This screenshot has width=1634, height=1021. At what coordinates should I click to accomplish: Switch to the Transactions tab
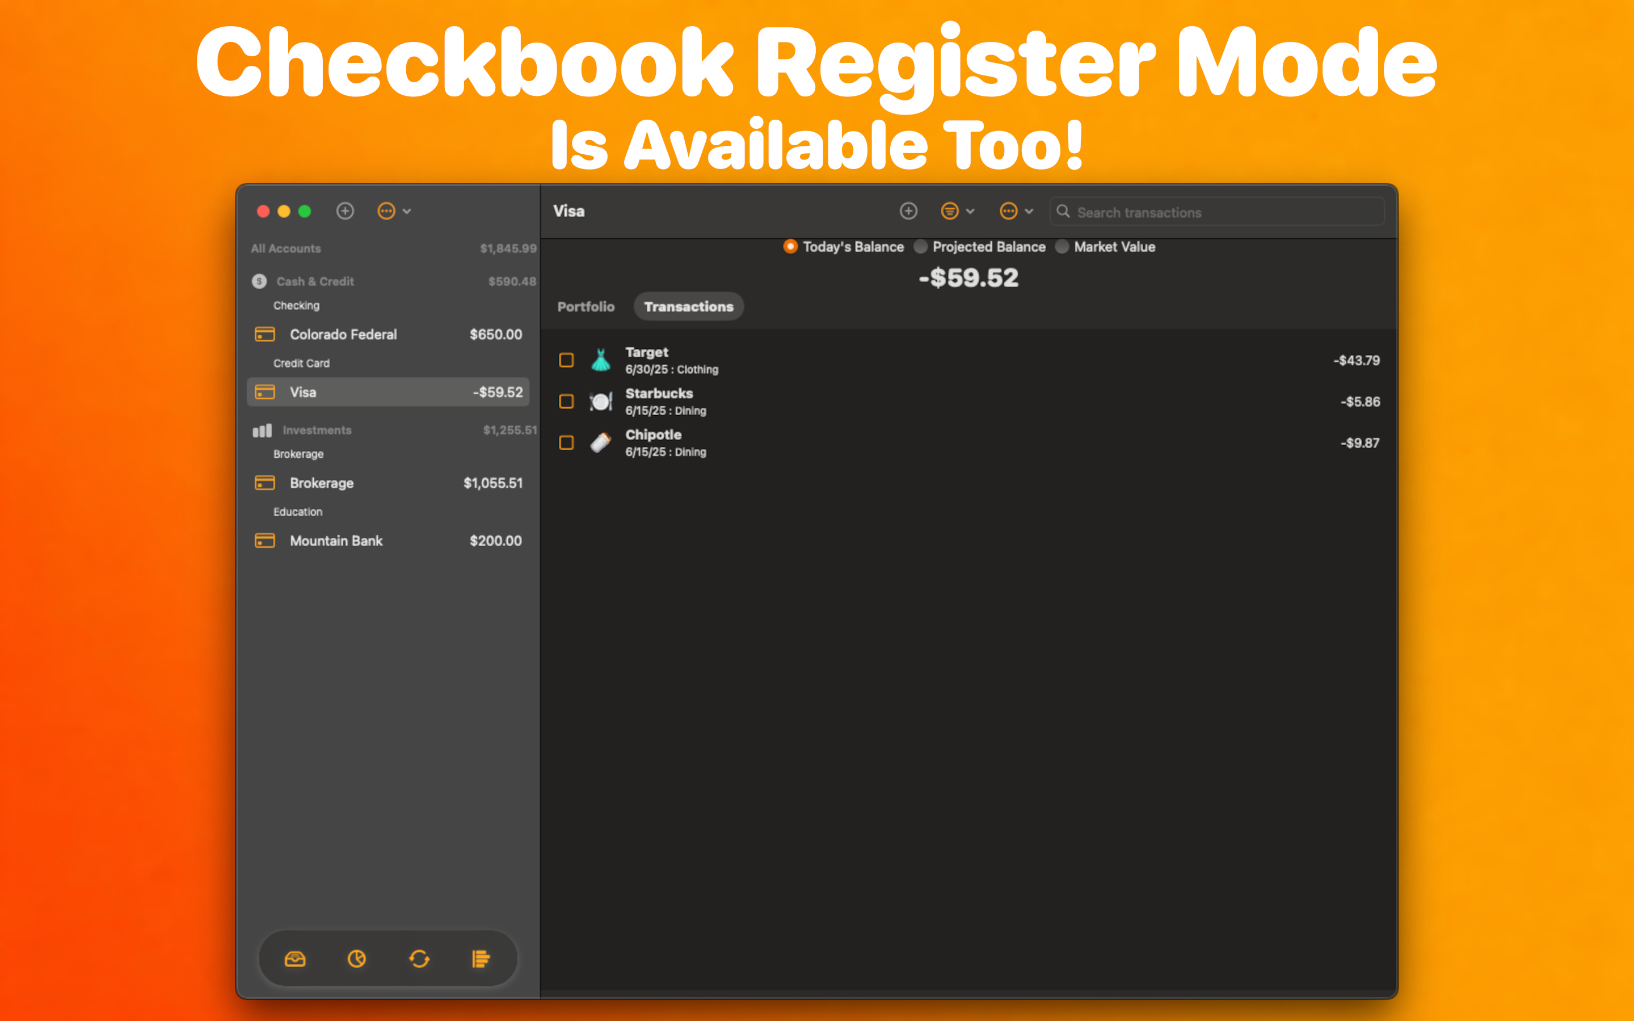(689, 306)
